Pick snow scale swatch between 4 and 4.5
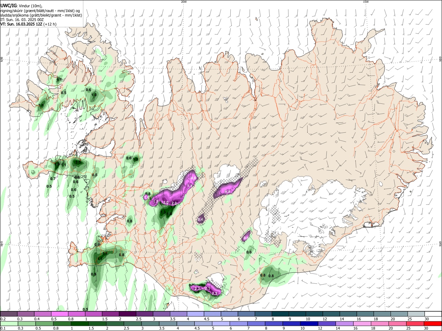This screenshot has height=331, width=442. point(196,314)
